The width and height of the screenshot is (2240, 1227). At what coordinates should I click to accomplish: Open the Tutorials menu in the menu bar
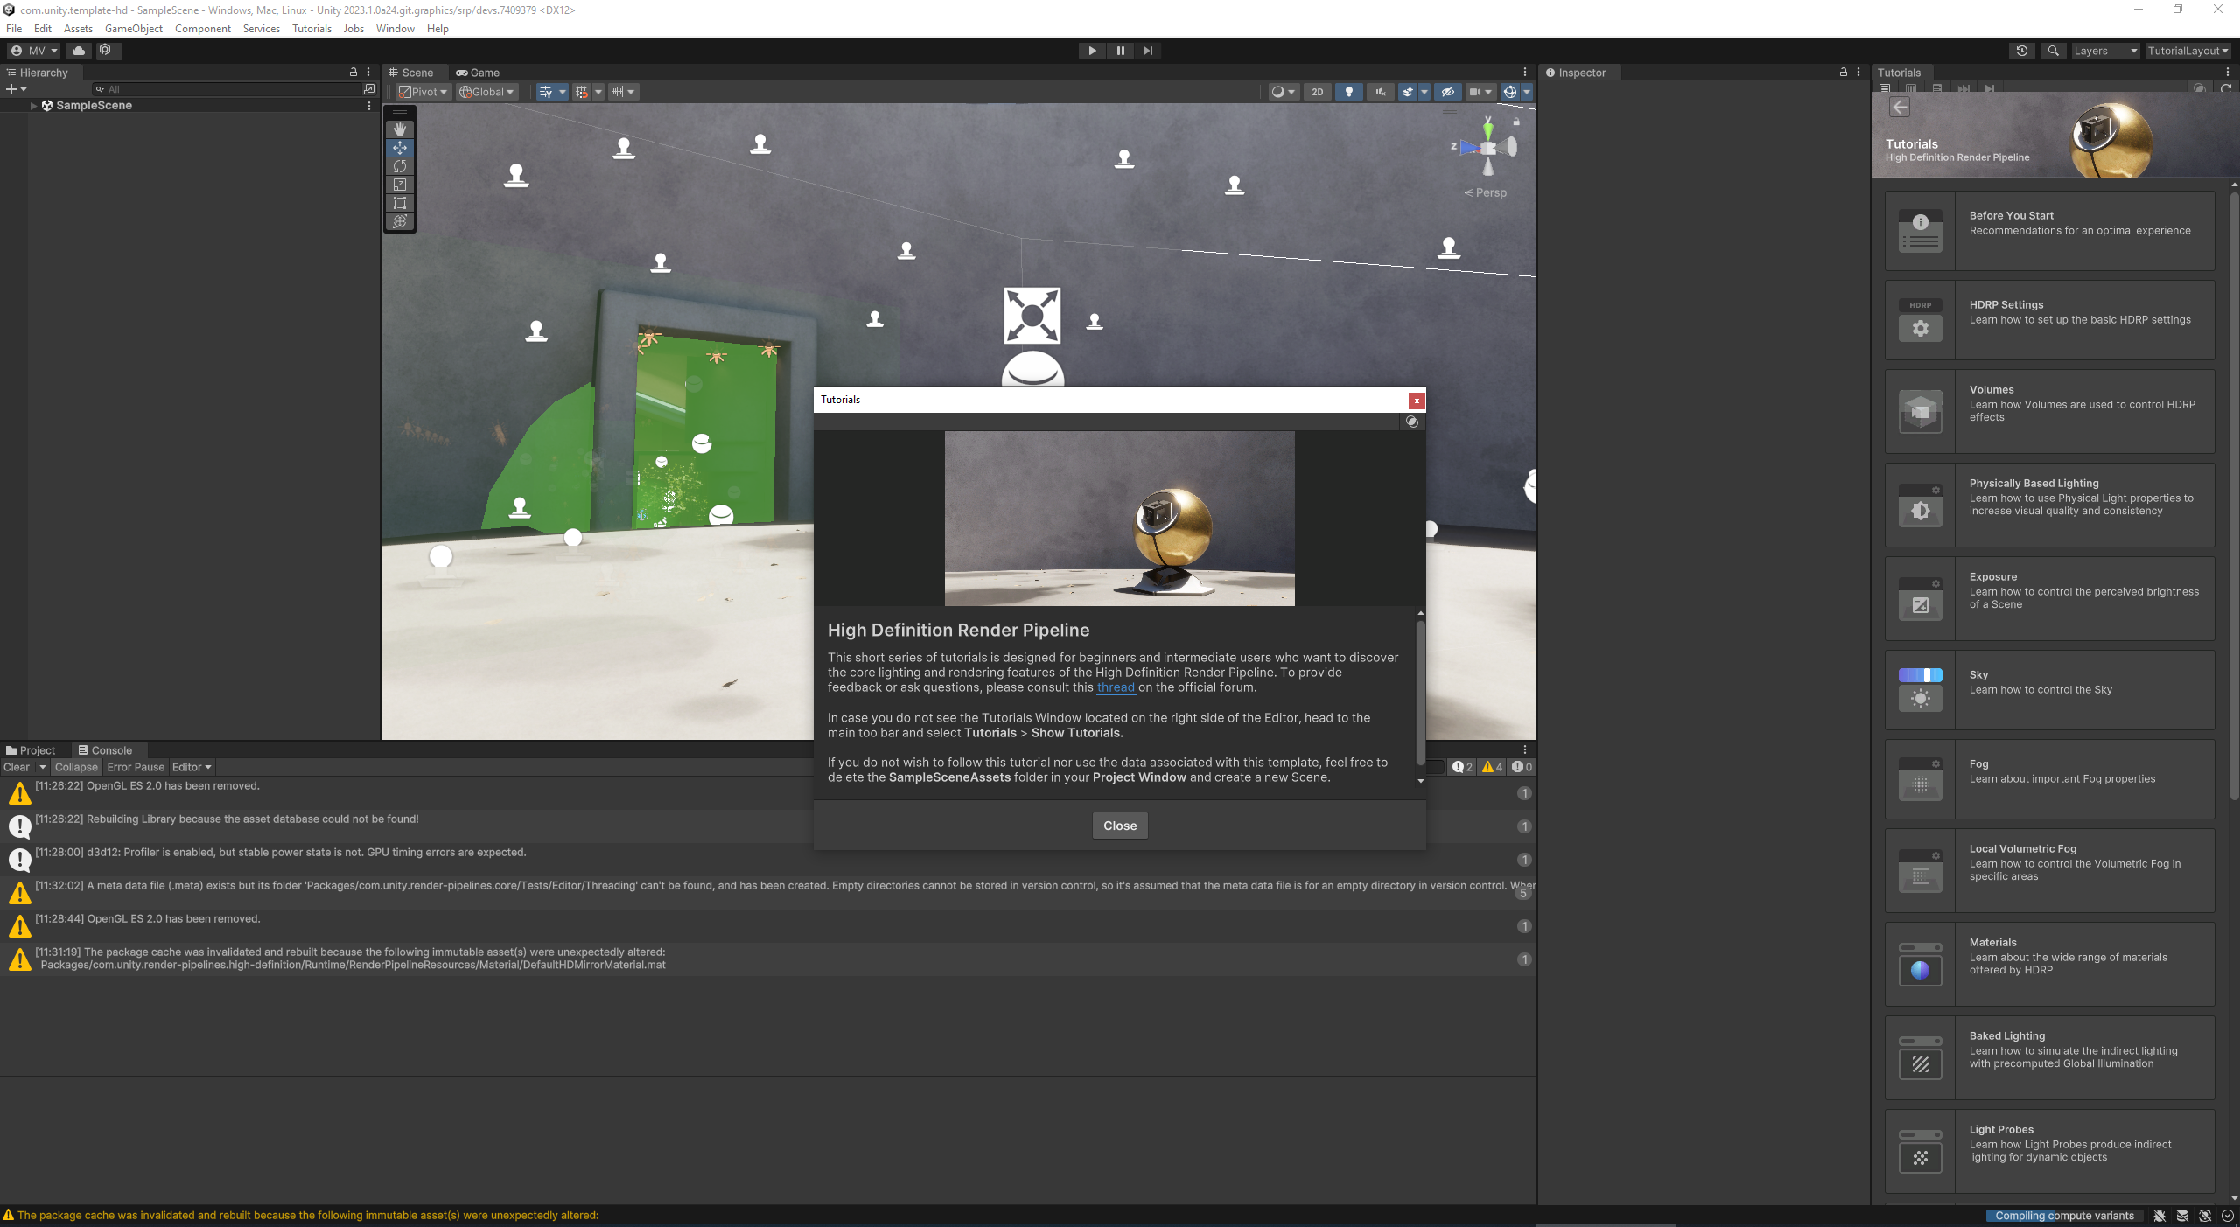click(311, 28)
